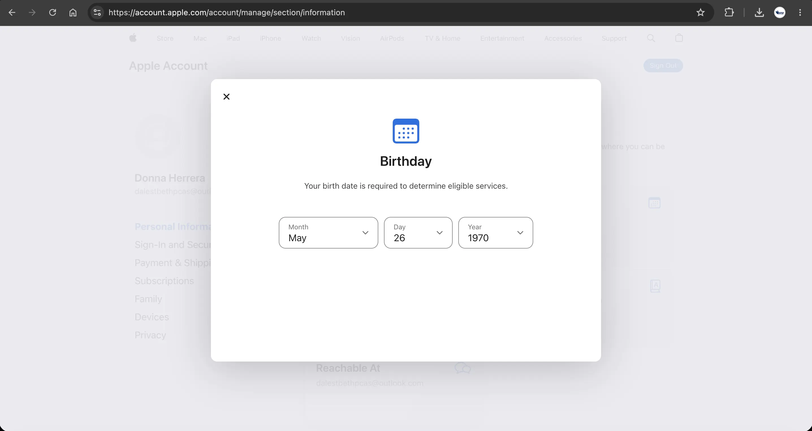Click the dalestbethpcas@outlook.com reachable email
This screenshot has height=431, width=812.
click(x=370, y=383)
